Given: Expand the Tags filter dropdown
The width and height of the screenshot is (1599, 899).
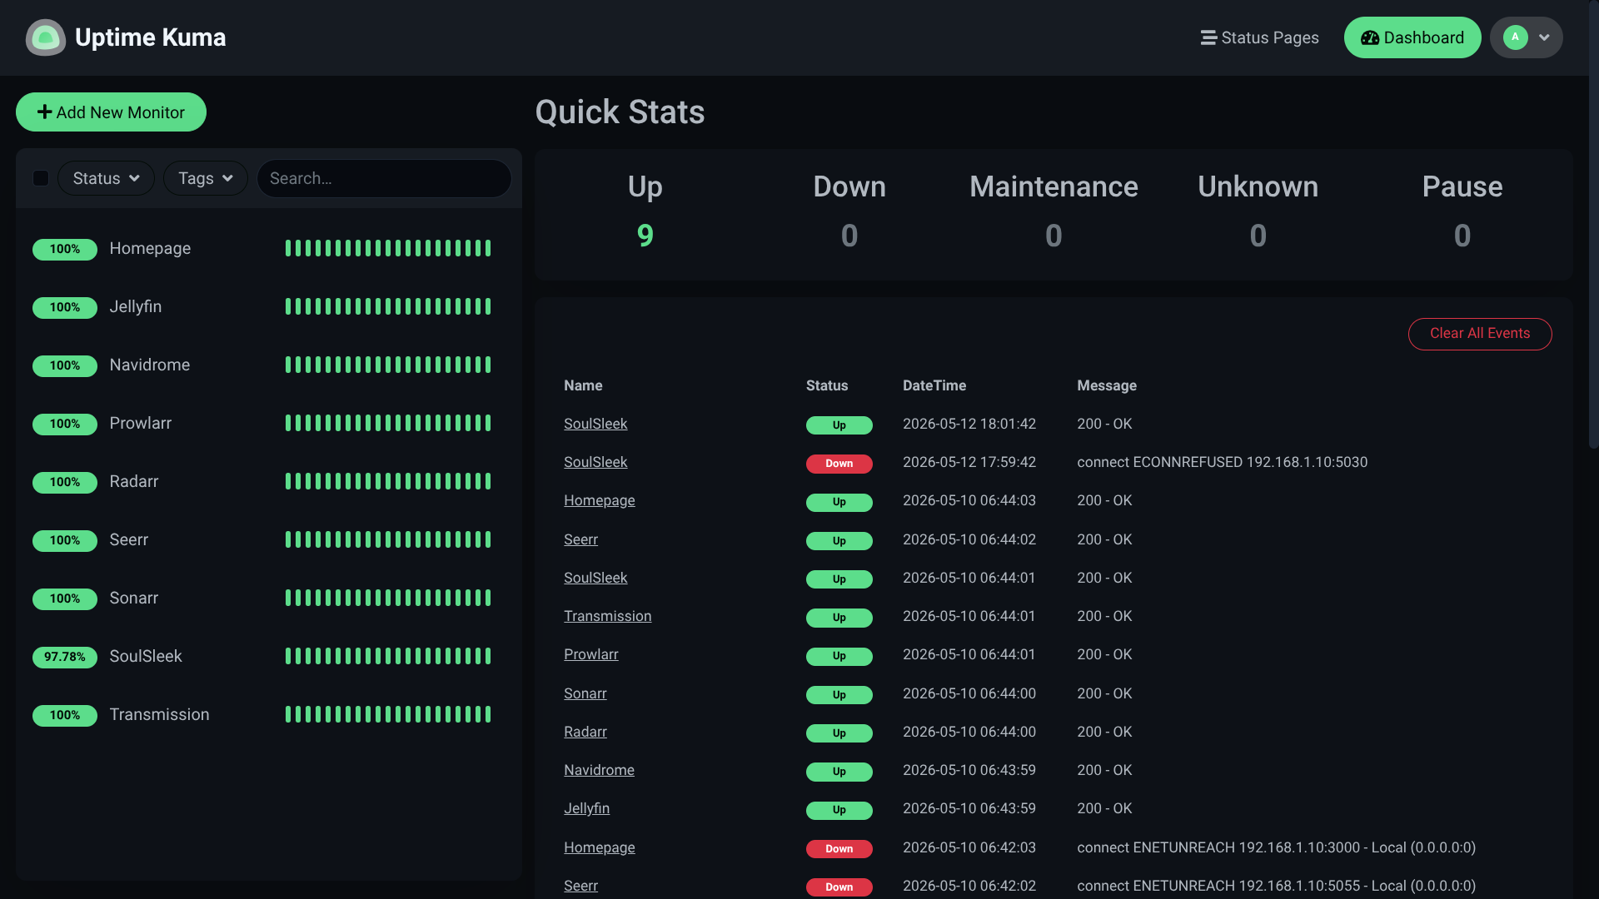Looking at the screenshot, I should (206, 178).
